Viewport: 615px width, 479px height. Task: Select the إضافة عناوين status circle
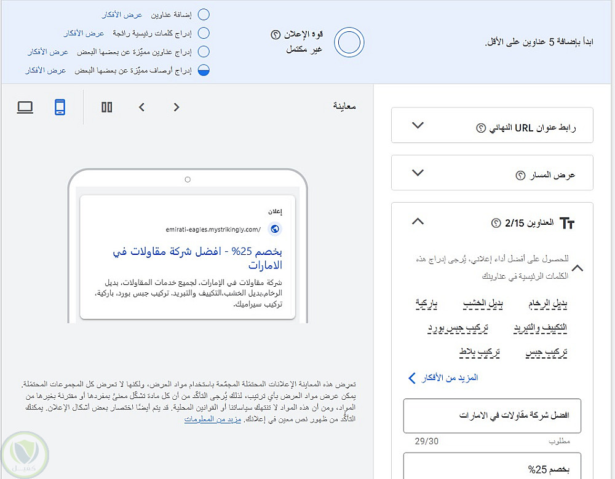(204, 15)
